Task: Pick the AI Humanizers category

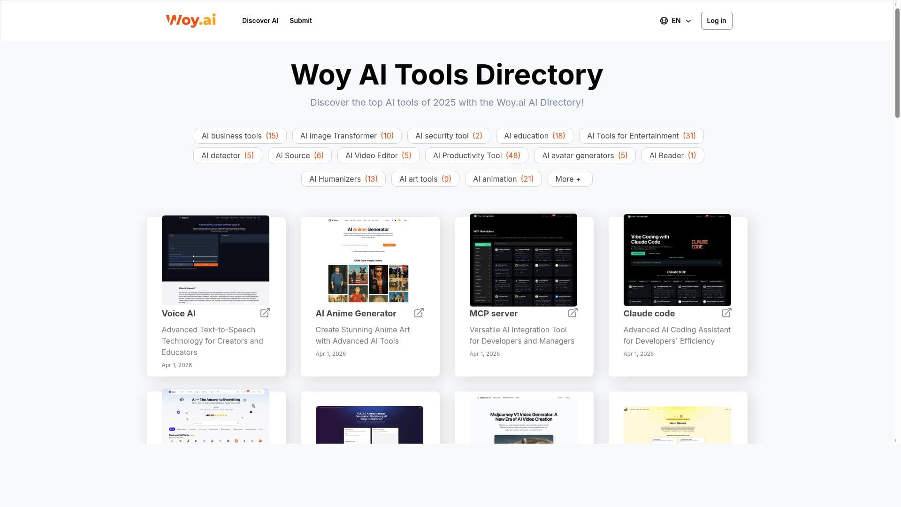Action: tap(344, 179)
